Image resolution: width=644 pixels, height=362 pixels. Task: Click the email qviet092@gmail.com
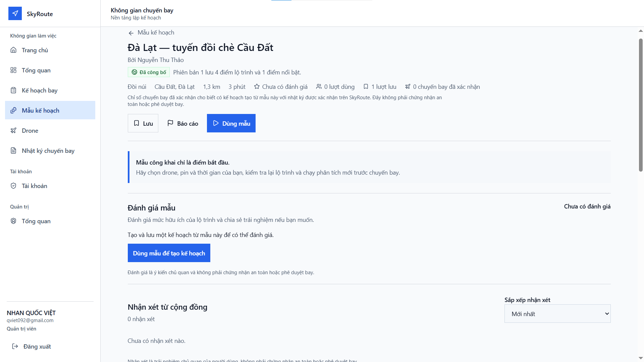(x=30, y=320)
